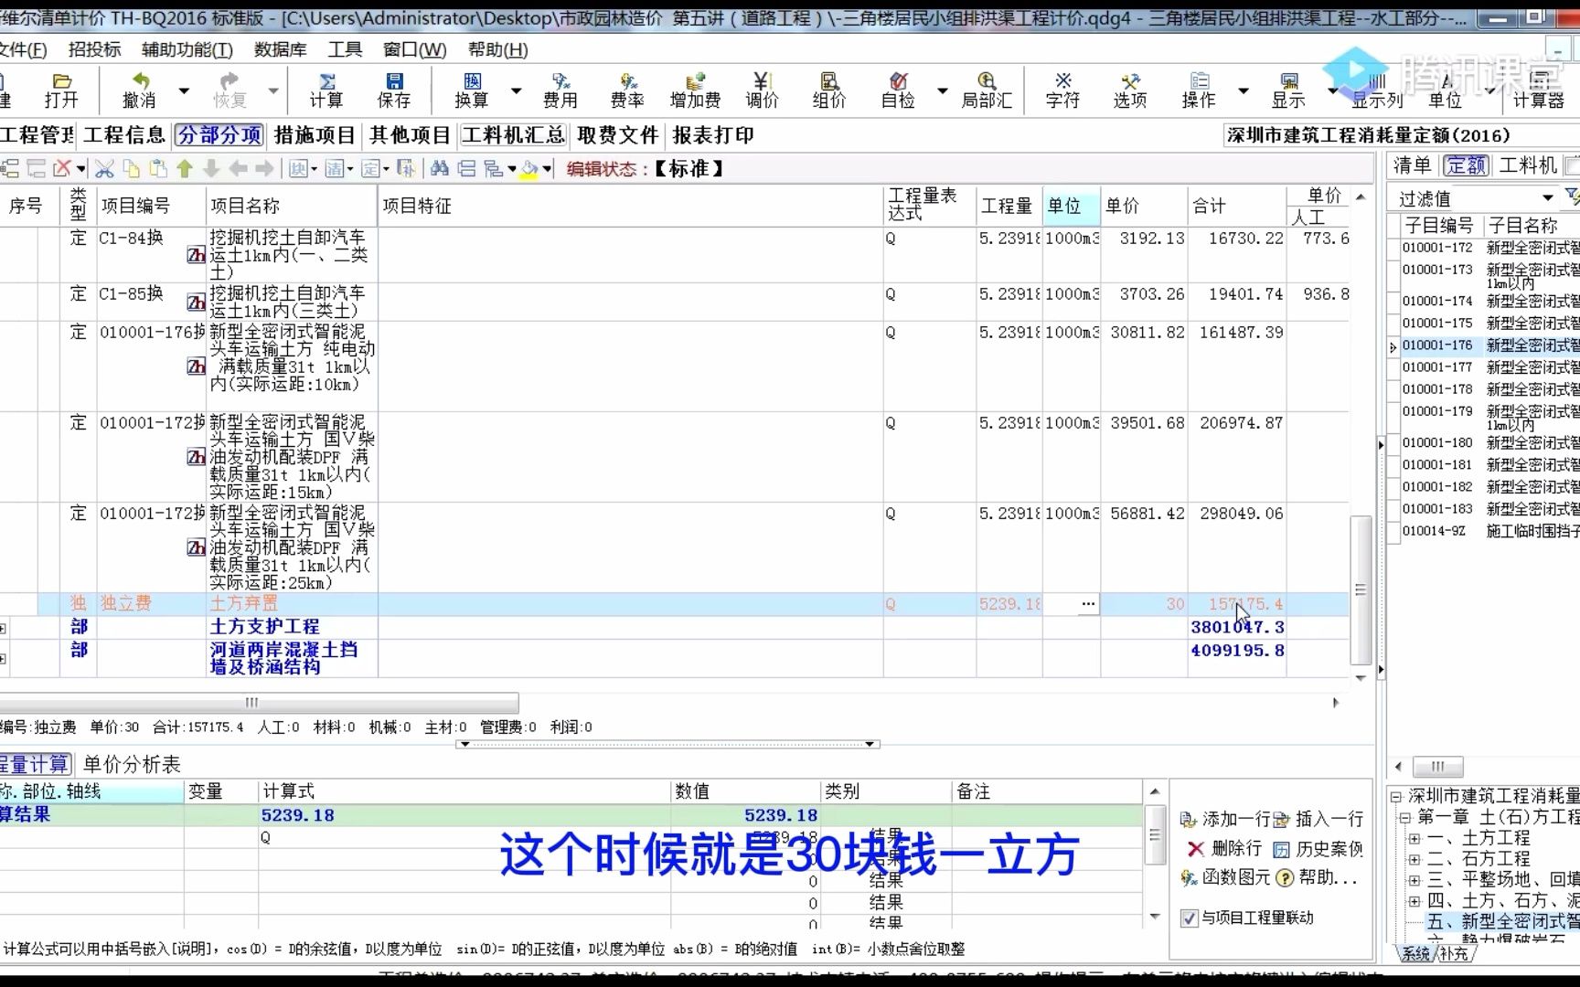Switch to the 清单 tab in right panel
This screenshot has width=1580, height=987.
[x=1413, y=165]
